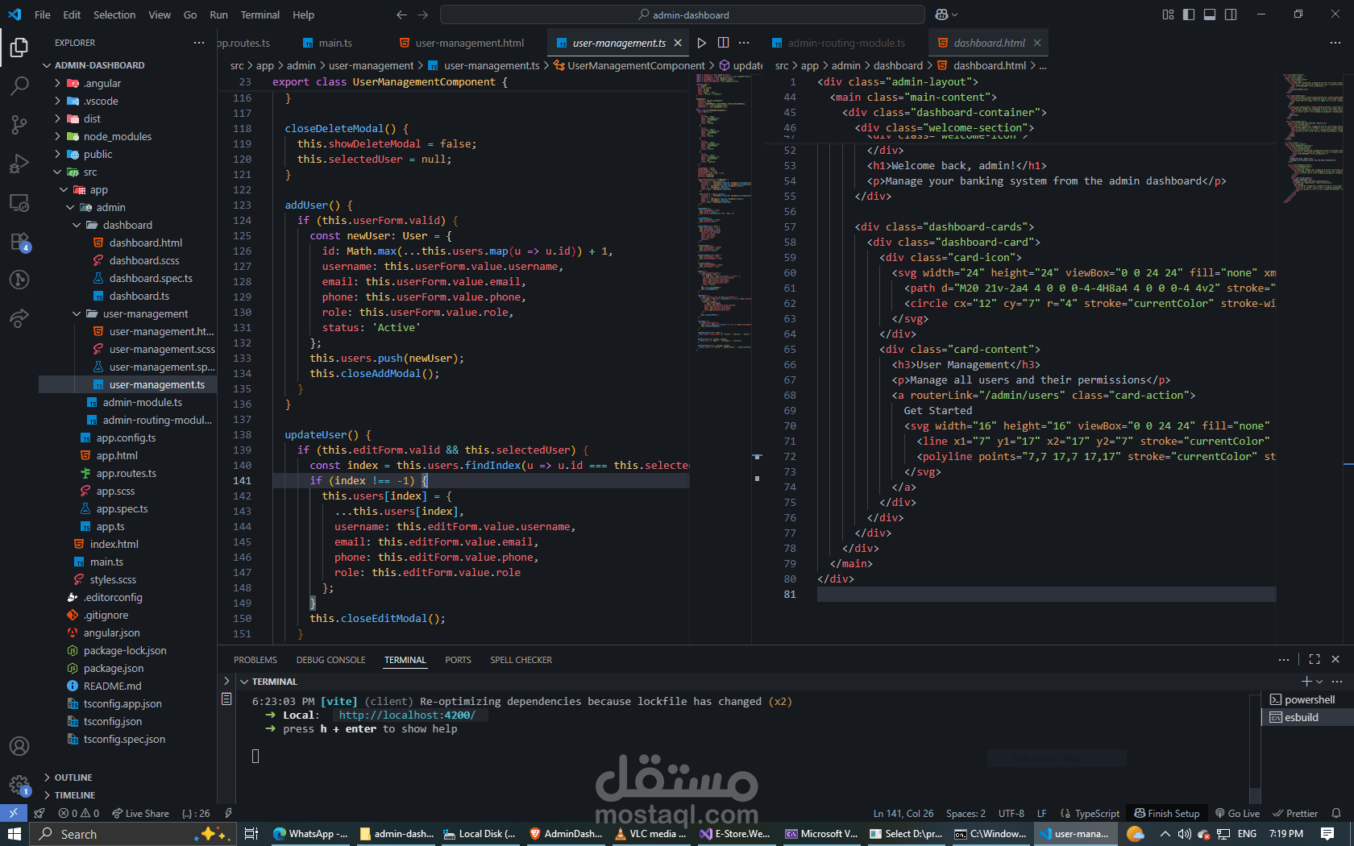This screenshot has width=1354, height=846.
Task: Maximize the terminal panel size
Action: point(1315,659)
